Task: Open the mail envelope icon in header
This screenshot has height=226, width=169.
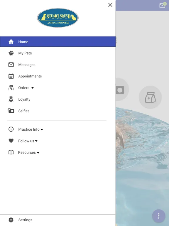Action: (x=162, y=5)
